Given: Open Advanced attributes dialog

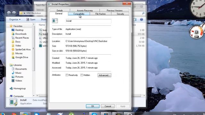Looking at the screenshot, I should tap(104, 75).
